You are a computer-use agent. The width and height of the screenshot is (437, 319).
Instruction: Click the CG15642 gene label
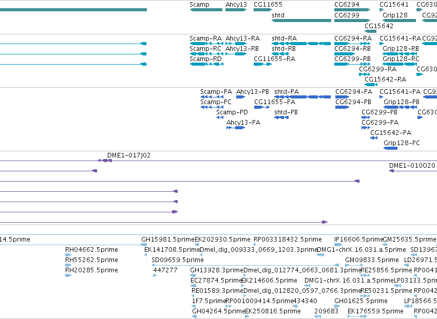point(379,26)
